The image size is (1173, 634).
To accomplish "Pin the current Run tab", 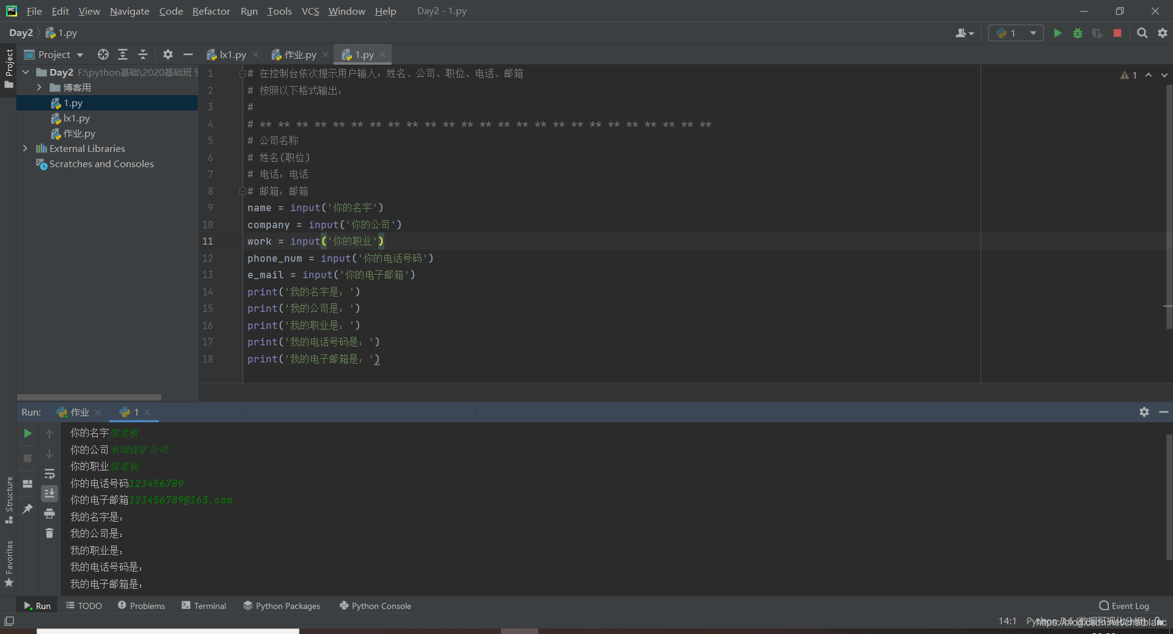I will tap(27, 508).
